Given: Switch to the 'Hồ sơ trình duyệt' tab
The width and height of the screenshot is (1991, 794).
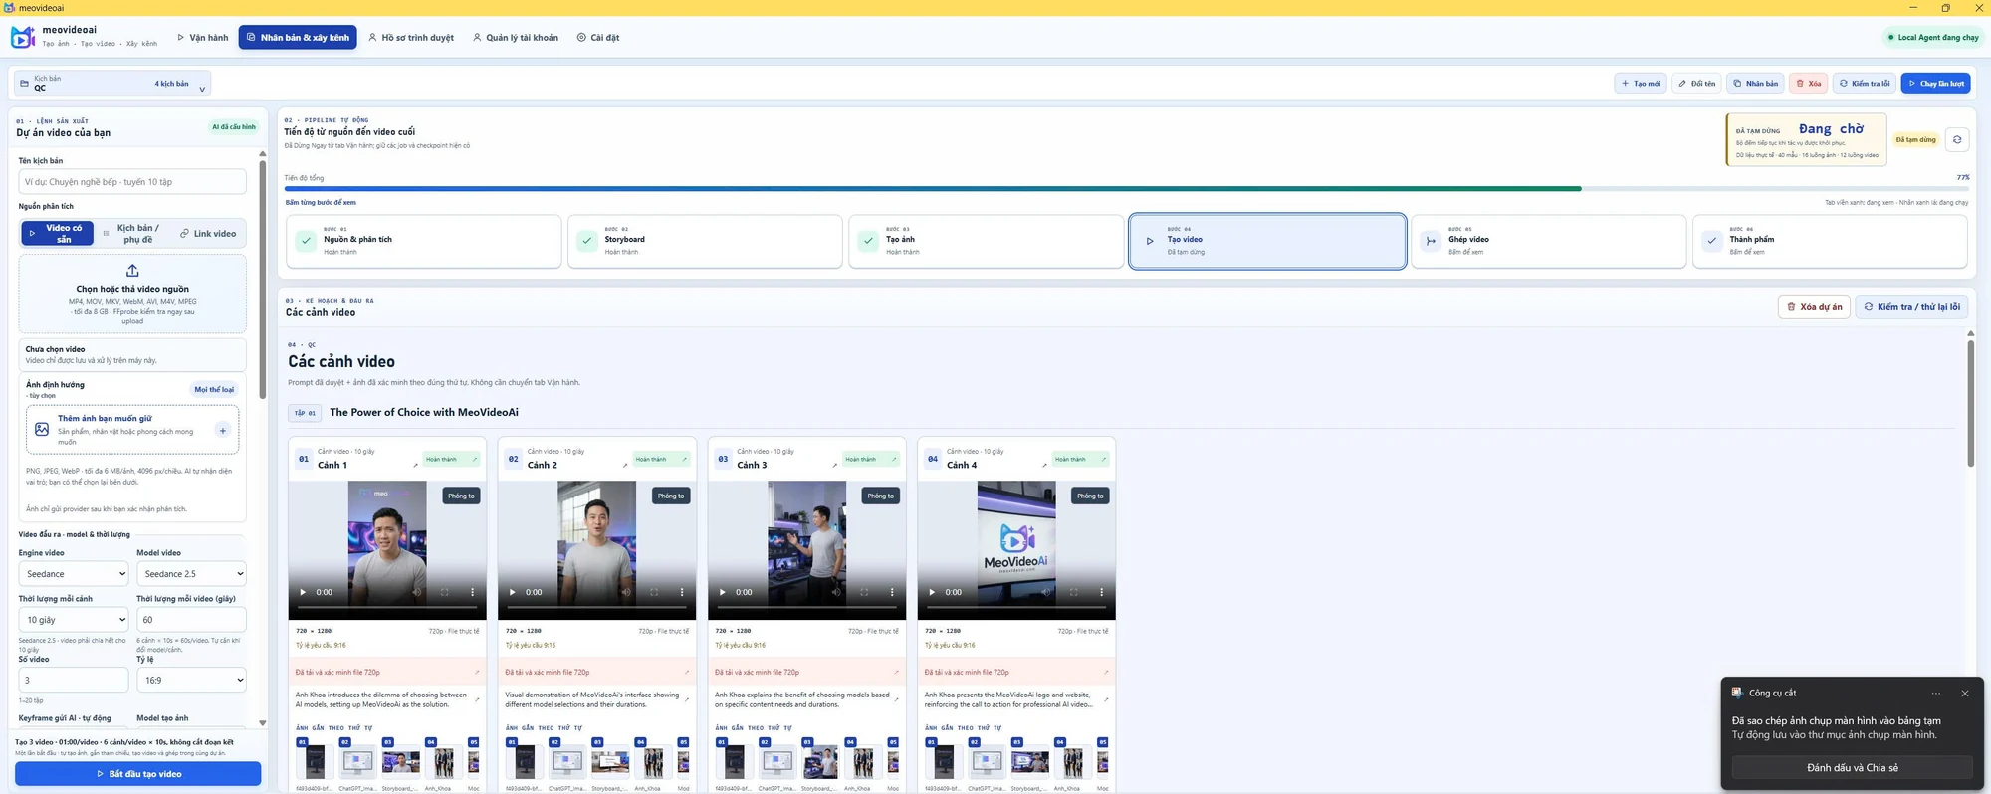Looking at the screenshot, I should tap(411, 38).
